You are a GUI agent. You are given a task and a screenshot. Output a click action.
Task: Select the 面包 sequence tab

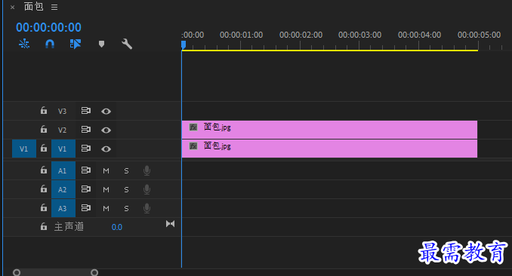(34, 7)
